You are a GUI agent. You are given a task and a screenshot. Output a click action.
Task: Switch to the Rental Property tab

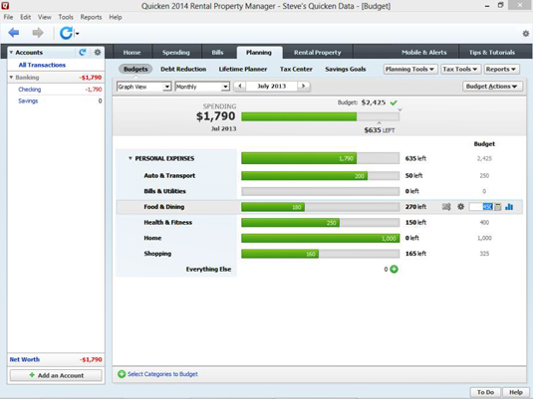click(318, 53)
